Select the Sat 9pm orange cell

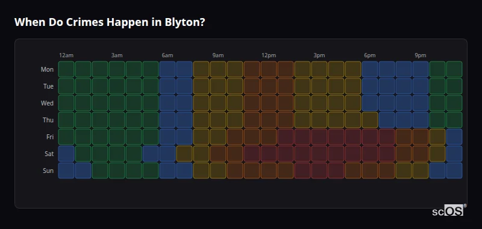[421, 154]
